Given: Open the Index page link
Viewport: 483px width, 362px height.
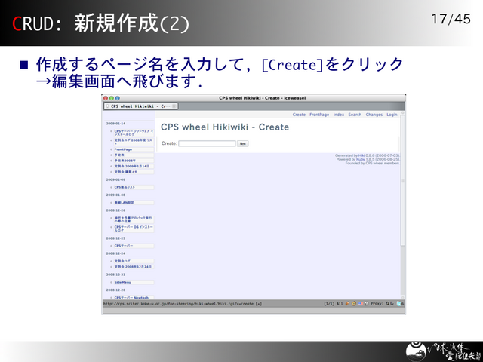Looking at the screenshot, I should click(x=339, y=115).
